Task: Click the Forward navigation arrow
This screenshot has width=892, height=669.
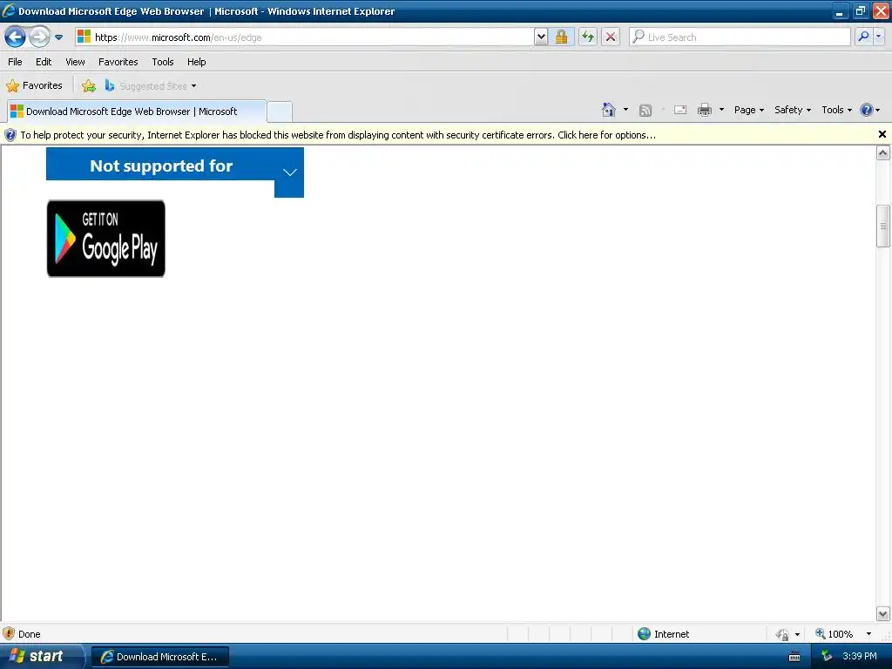Action: [39, 37]
